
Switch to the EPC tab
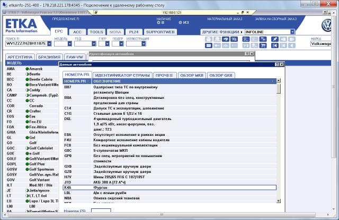(x=59, y=31)
